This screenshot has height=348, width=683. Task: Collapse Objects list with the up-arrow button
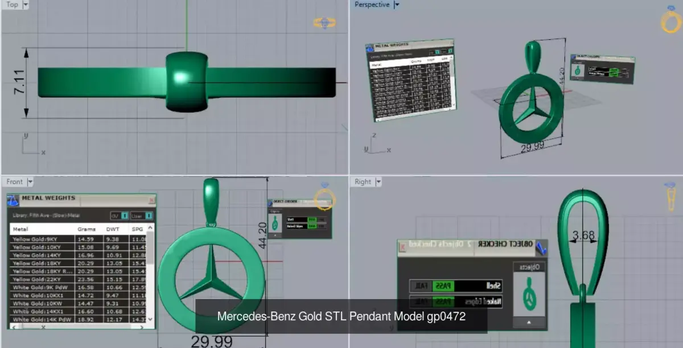pyautogui.click(x=529, y=322)
